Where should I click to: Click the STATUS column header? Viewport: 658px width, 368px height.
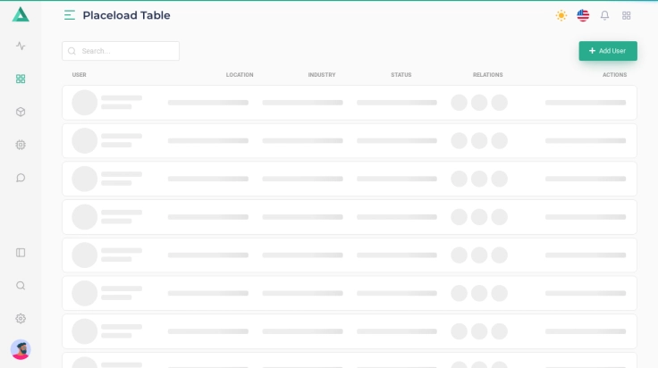[401, 75]
